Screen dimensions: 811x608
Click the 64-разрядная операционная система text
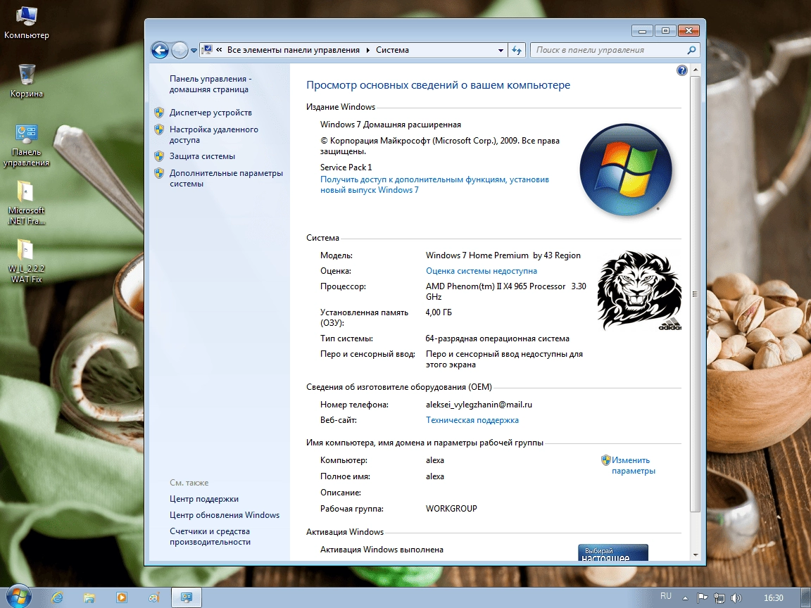click(497, 338)
